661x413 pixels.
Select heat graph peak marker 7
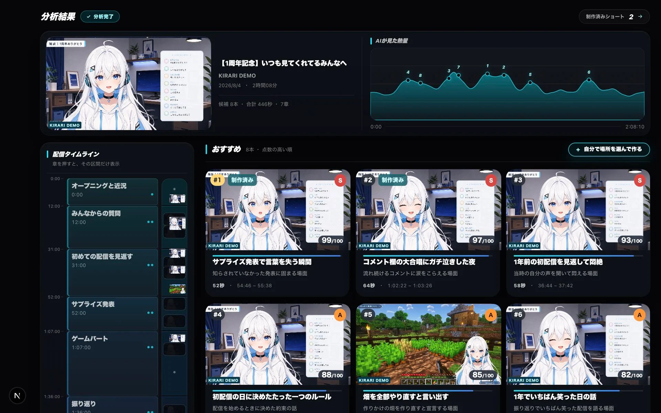pyautogui.click(x=459, y=75)
